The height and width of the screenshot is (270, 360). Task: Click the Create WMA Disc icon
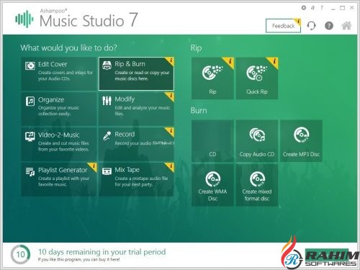212,179
